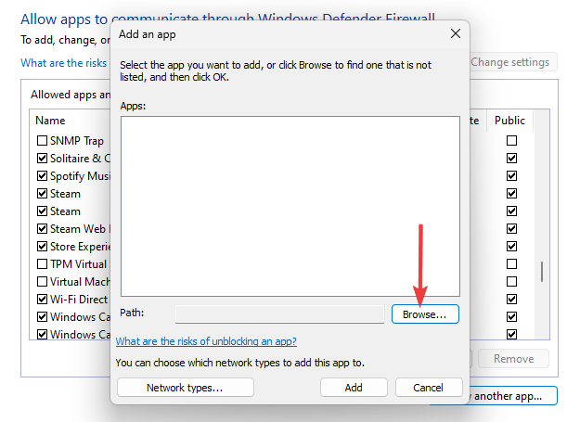Tick the Virtual Machine checkbox

[x=42, y=282]
